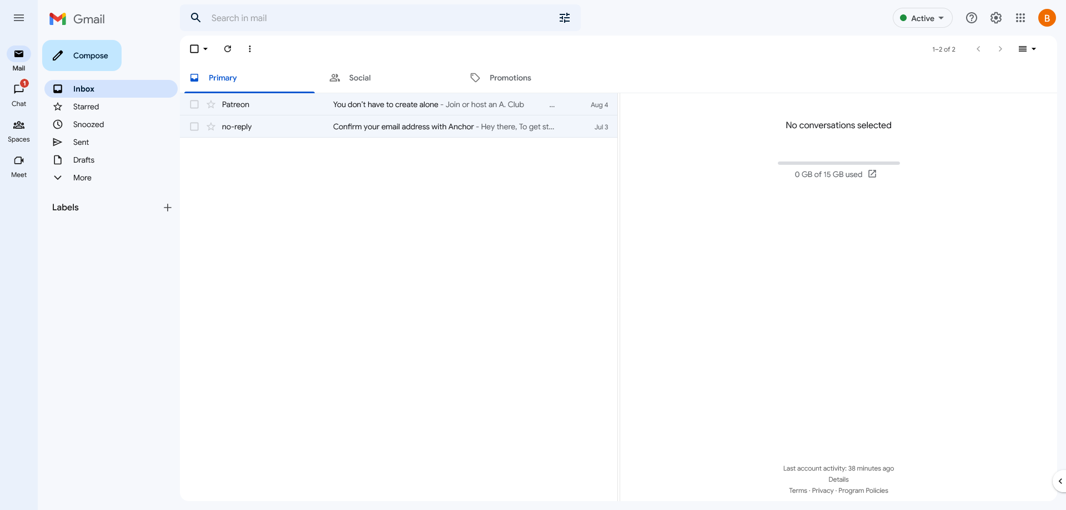This screenshot has width=1066, height=510.
Task: Open Help via the question mark icon
Action: (x=971, y=18)
